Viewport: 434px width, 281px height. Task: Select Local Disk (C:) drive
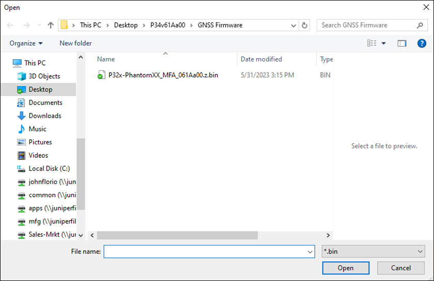tap(49, 169)
